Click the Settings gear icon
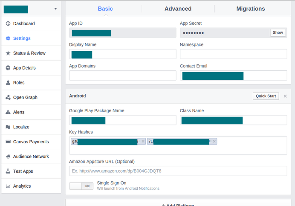This screenshot has width=295, height=206. point(8,38)
